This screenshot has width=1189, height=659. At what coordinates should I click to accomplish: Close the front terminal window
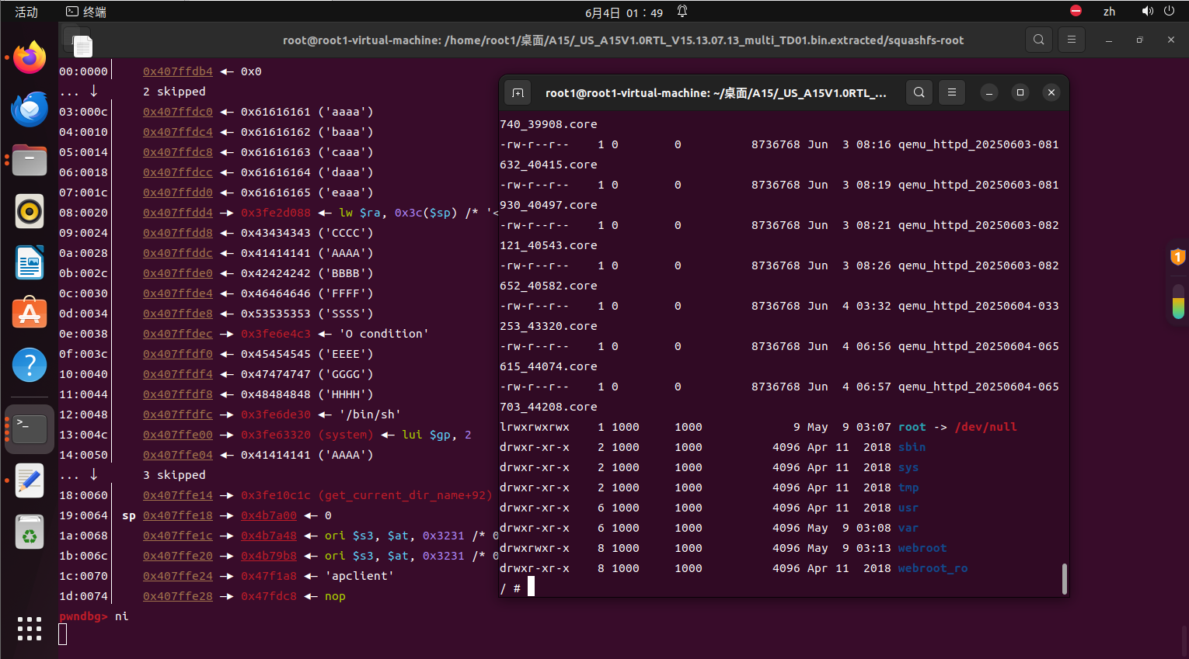[x=1051, y=92]
